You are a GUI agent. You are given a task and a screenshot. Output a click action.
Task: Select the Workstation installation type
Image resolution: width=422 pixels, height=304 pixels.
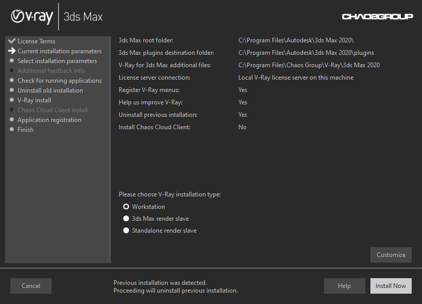point(126,207)
